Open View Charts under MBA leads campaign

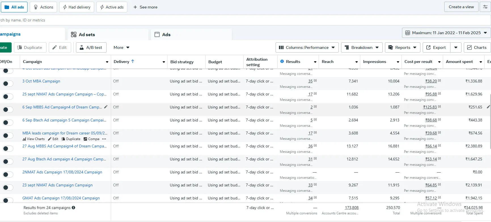pos(34,139)
